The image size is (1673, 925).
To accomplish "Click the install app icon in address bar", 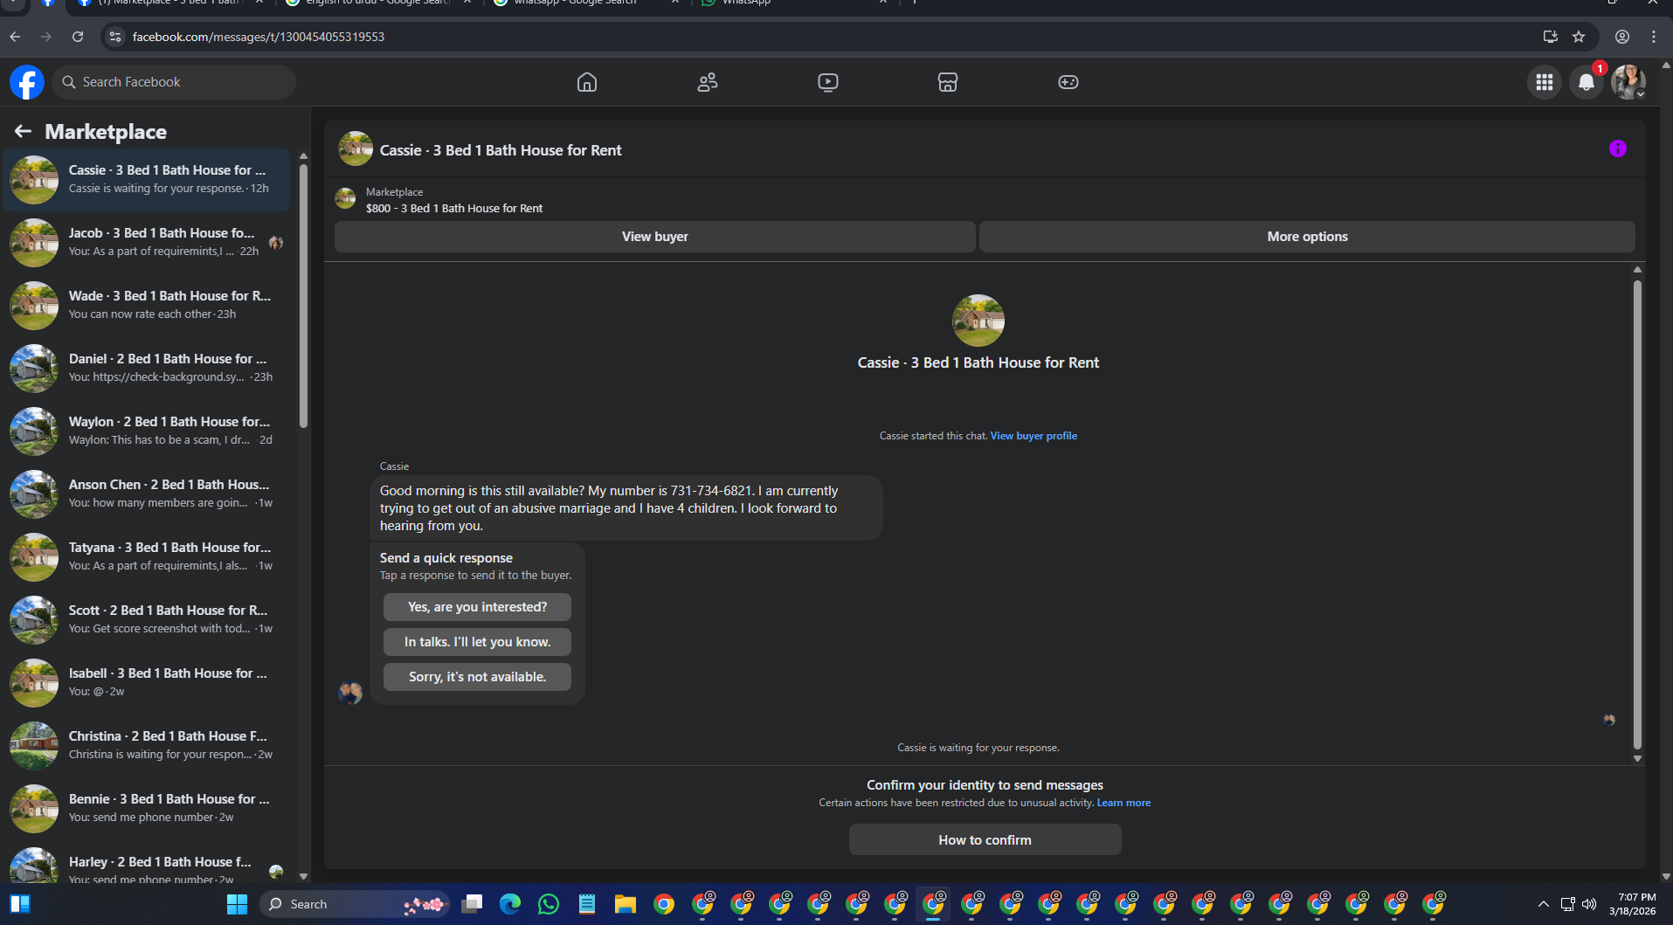I will pyautogui.click(x=1551, y=37).
